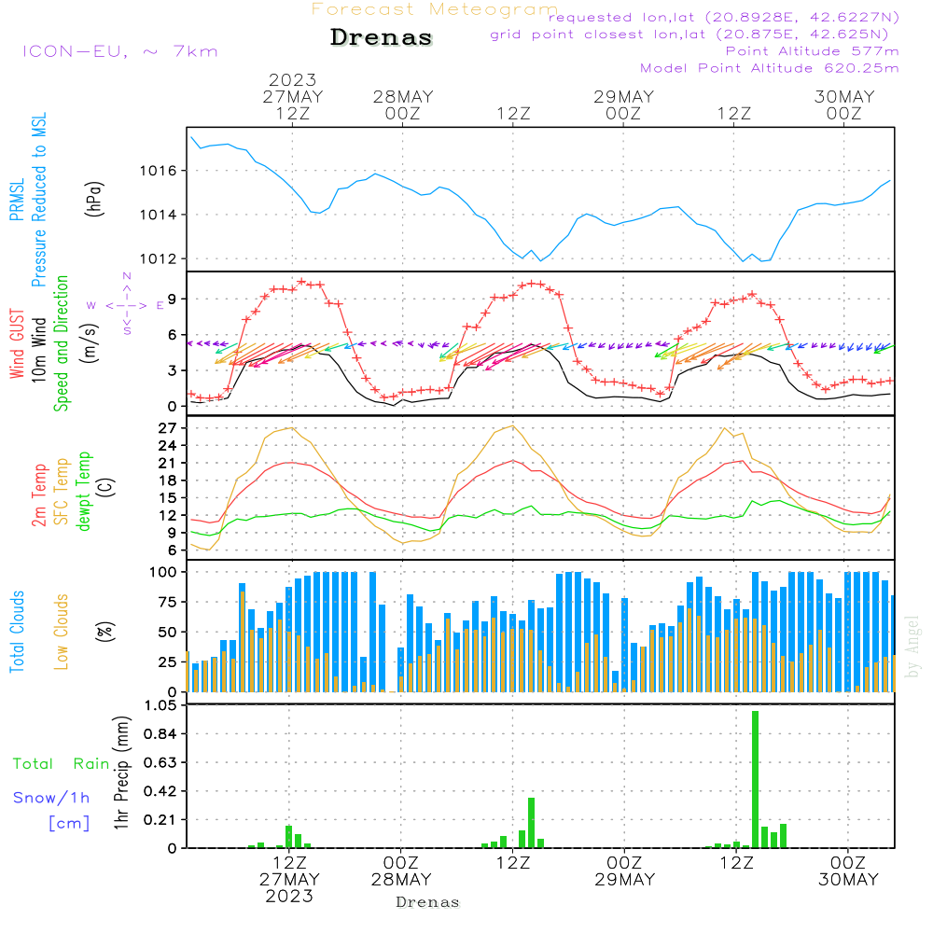Click 'PRMSL' pressure axis label
The height and width of the screenshot is (933, 933).
pos(17,200)
